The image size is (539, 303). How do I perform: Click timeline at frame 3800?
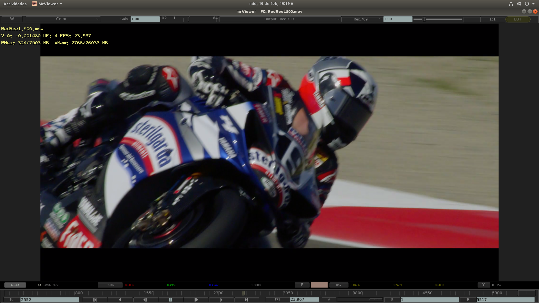point(358,293)
